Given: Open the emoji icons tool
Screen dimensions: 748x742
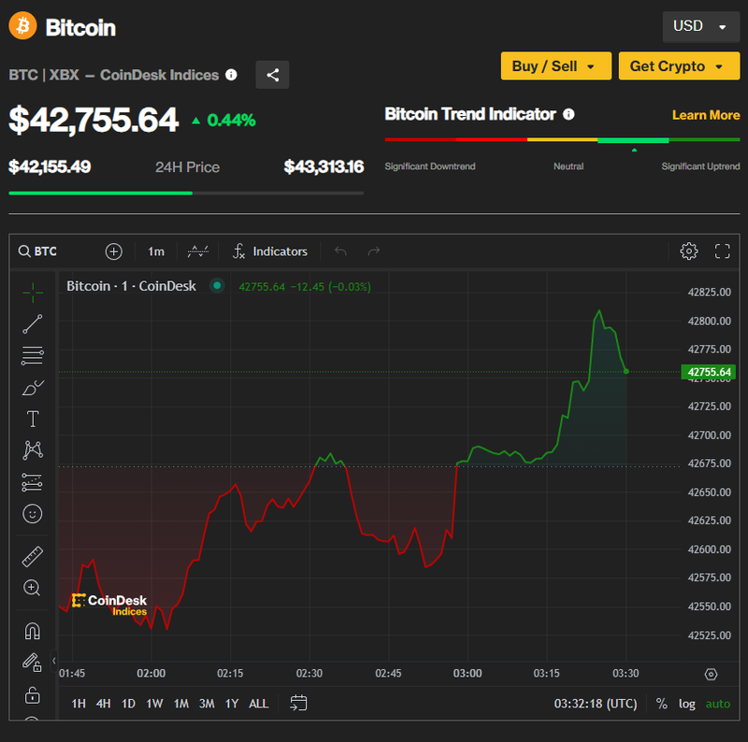Looking at the screenshot, I should [x=33, y=513].
